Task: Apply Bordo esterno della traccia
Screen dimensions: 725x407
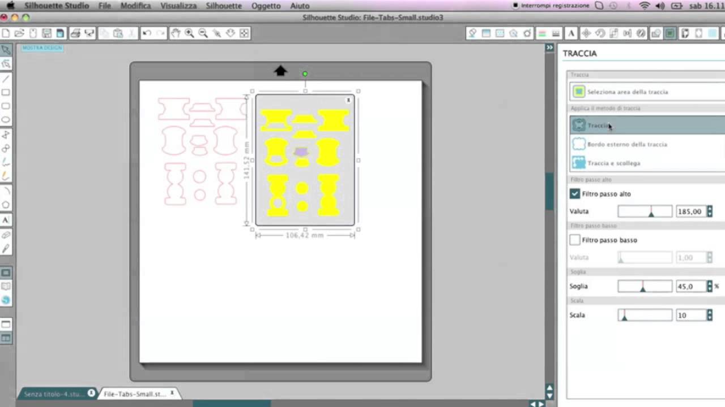Action: pos(647,144)
